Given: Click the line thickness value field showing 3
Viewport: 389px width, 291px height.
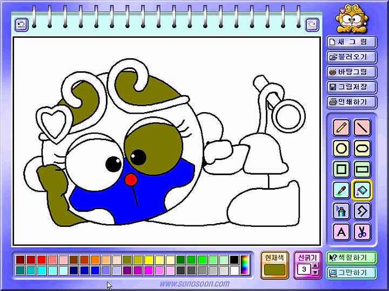Looking at the screenshot, I should click(x=304, y=269).
